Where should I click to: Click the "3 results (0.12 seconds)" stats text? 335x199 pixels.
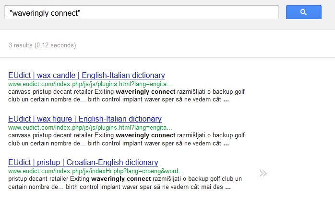42,45
